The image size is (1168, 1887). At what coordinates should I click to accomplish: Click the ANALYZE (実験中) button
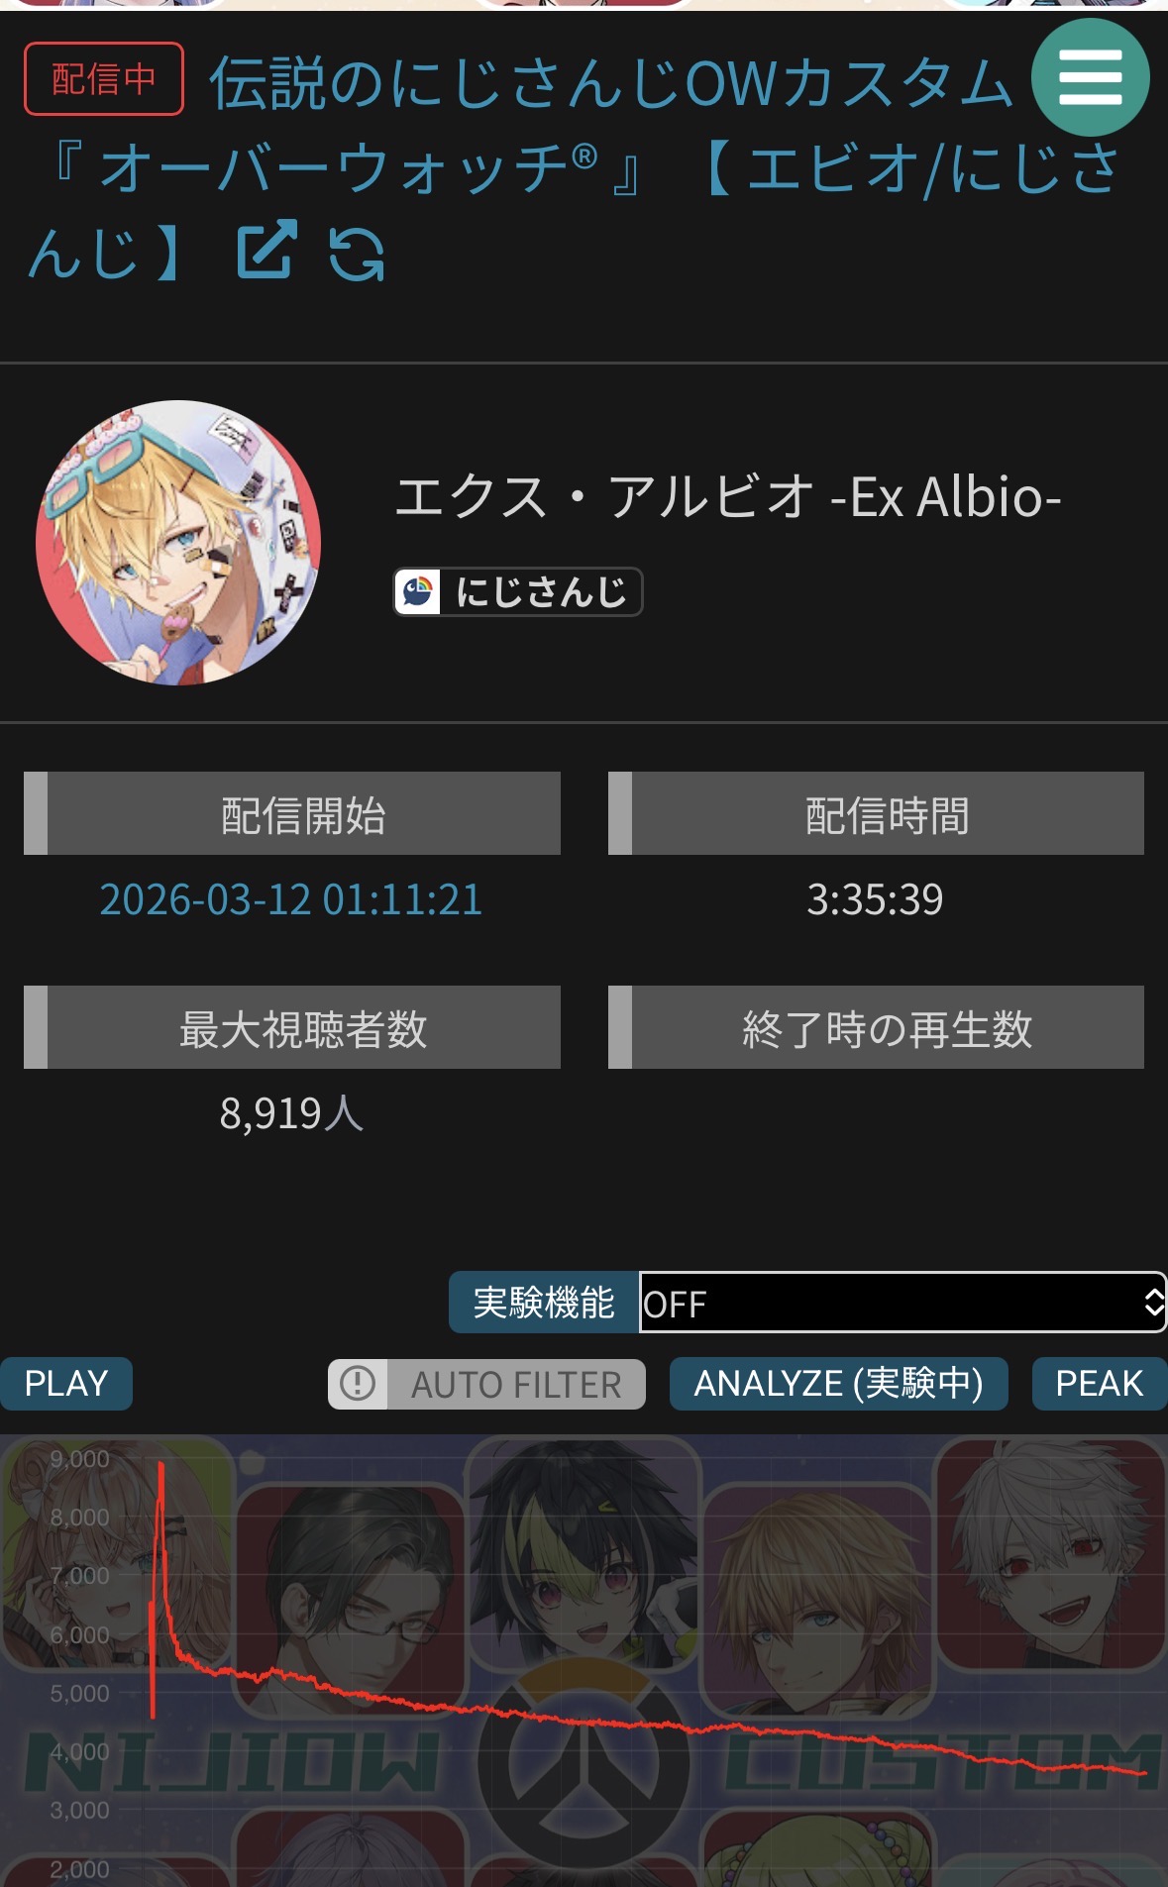(x=838, y=1384)
